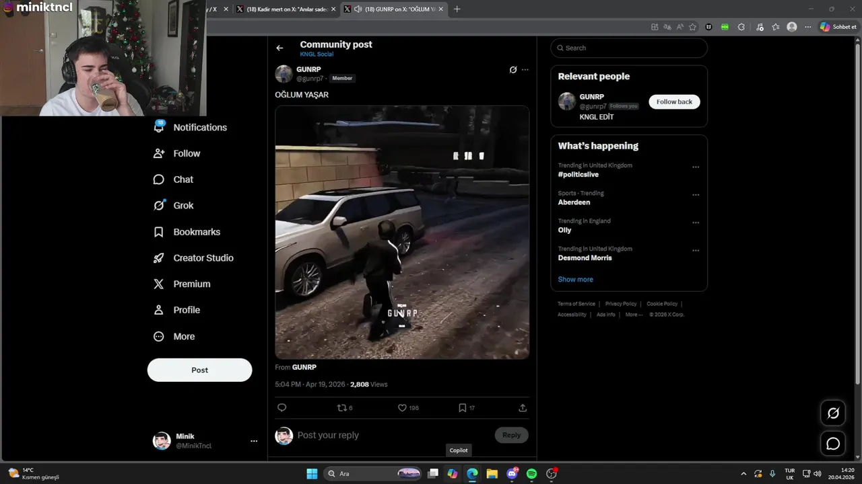Open GUNRP source link below the video
Viewport: 862px width, 484px height.
[304, 367]
